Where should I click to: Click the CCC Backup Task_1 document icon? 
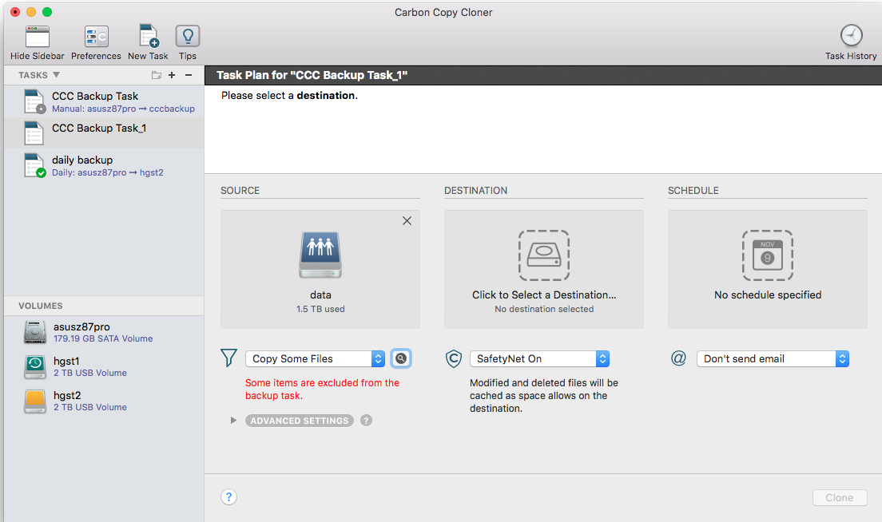(34, 133)
